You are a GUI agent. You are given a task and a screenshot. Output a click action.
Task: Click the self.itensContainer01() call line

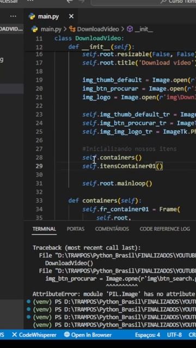pos(122,166)
